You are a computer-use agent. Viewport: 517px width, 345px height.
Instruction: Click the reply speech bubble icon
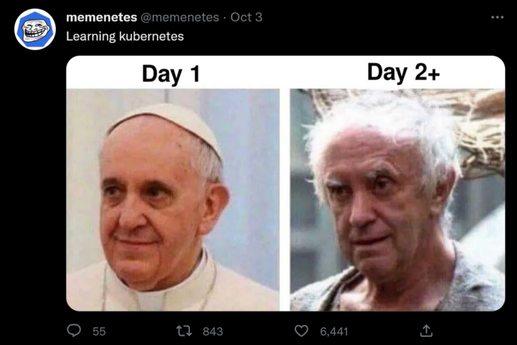coord(75,331)
